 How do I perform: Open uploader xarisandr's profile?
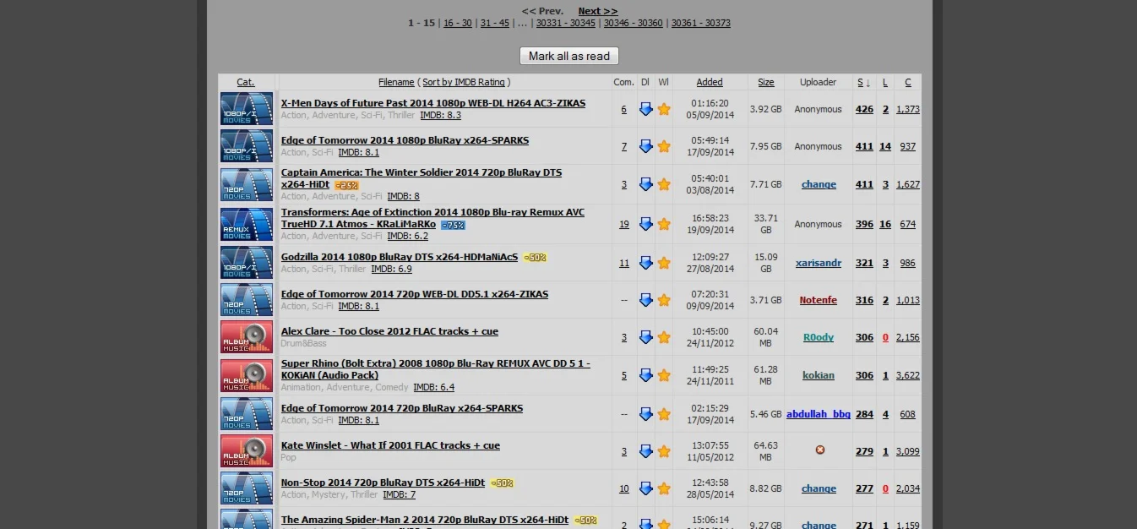coord(819,263)
